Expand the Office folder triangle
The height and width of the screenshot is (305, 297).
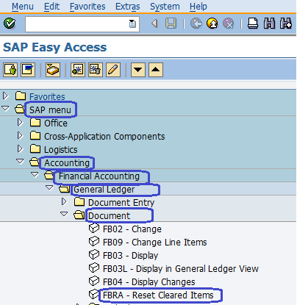(20, 122)
